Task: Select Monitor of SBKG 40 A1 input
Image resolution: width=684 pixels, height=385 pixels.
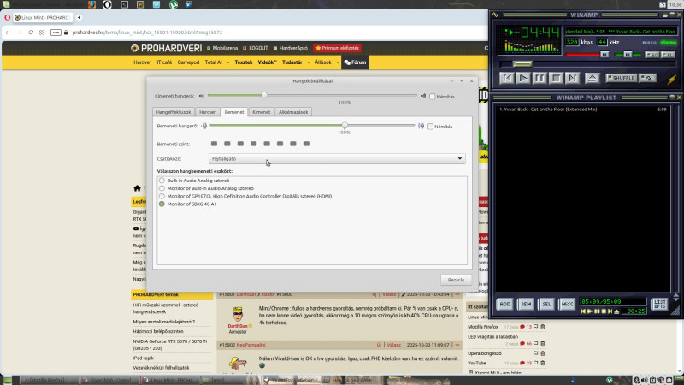Action: click(188, 204)
